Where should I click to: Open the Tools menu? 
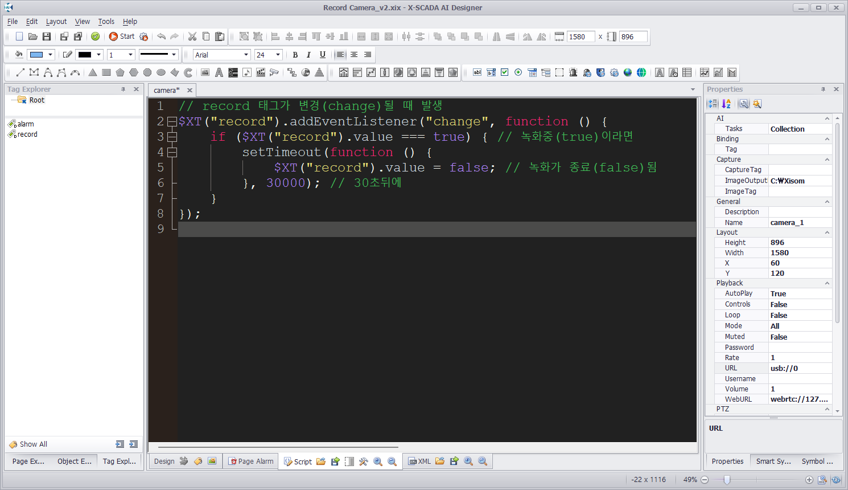click(x=106, y=22)
